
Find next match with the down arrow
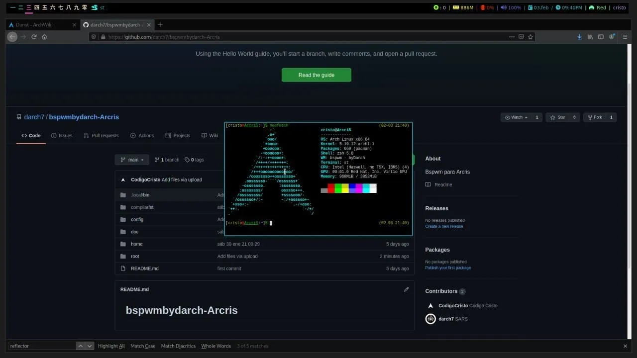pos(90,346)
